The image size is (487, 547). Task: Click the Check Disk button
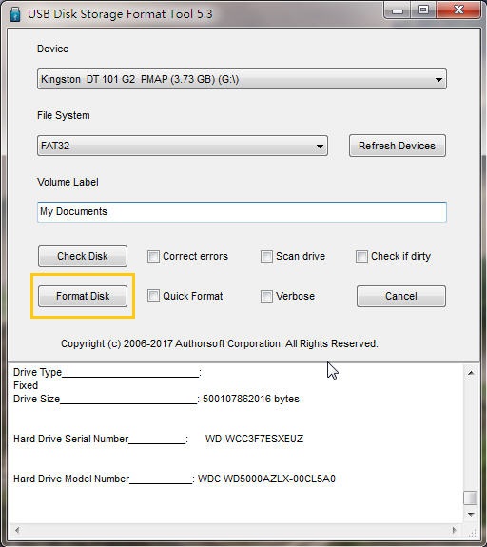pos(83,257)
